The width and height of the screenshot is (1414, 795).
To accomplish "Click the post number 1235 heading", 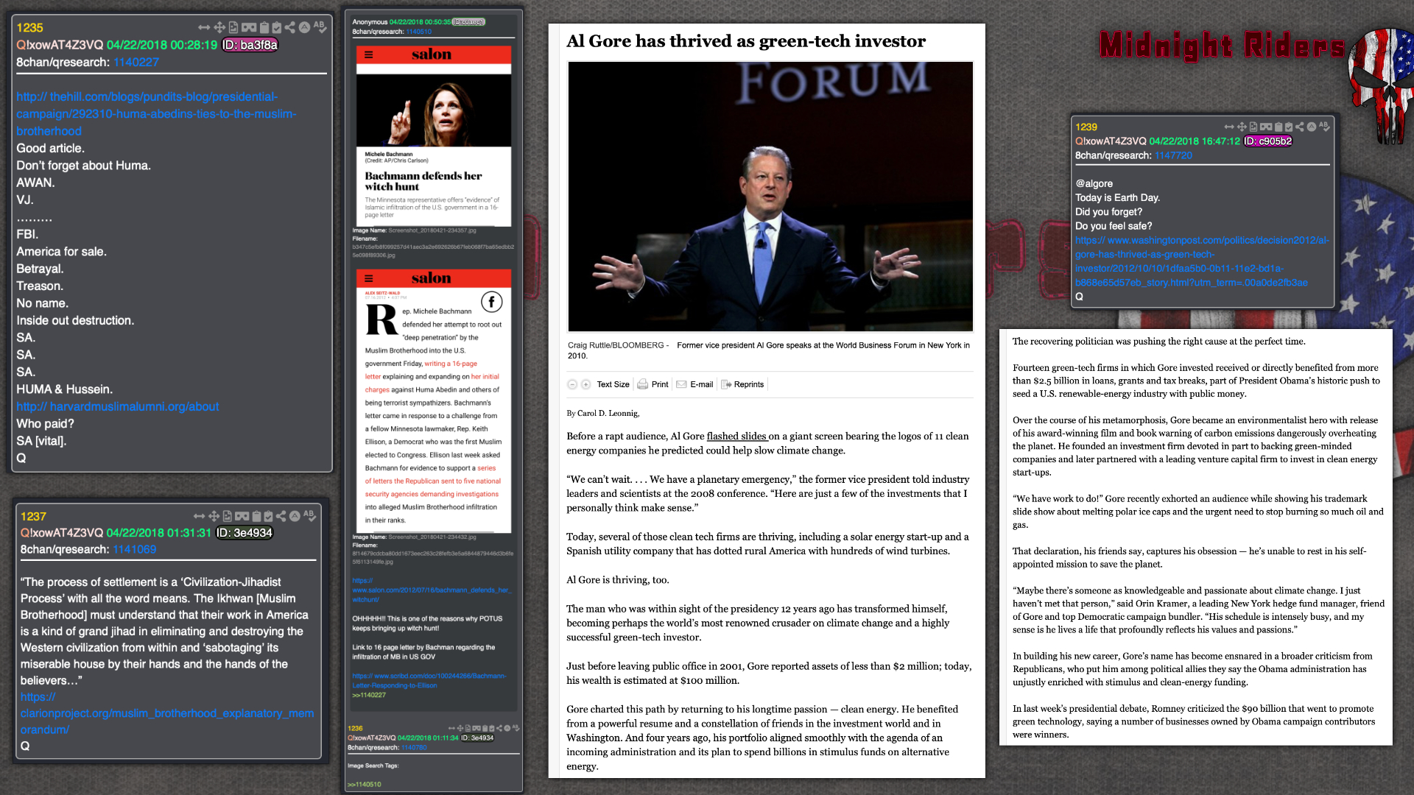I will [x=29, y=27].
